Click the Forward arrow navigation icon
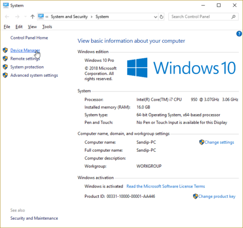The width and height of the screenshot is (243, 228). pos(17,17)
